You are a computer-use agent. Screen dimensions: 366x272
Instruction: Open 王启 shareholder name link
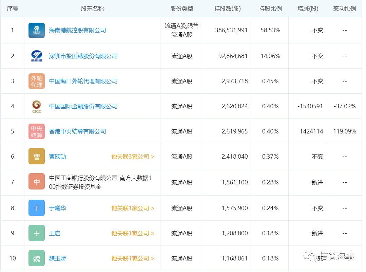click(x=55, y=233)
